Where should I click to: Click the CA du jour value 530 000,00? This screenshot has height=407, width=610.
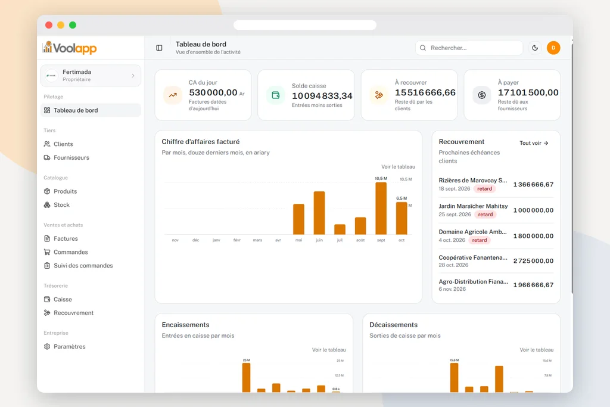pos(213,92)
